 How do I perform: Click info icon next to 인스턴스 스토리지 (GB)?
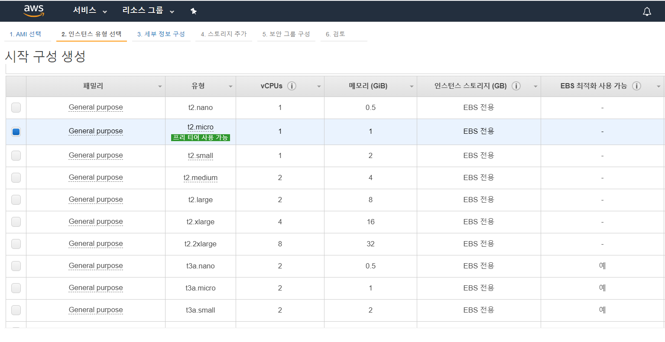(516, 86)
